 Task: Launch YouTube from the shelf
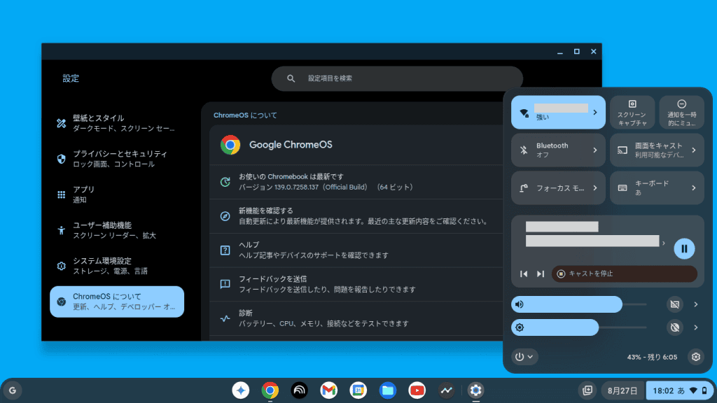417,390
